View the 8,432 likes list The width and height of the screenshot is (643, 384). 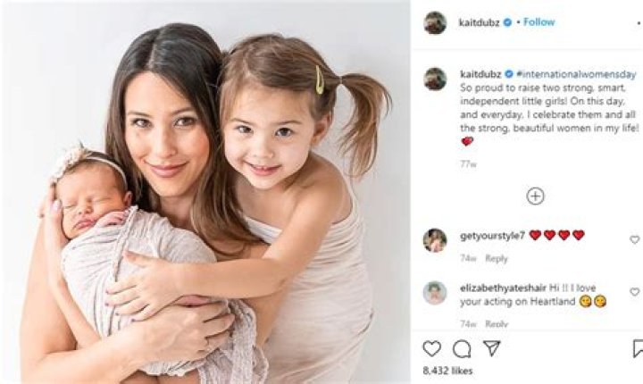447,371
